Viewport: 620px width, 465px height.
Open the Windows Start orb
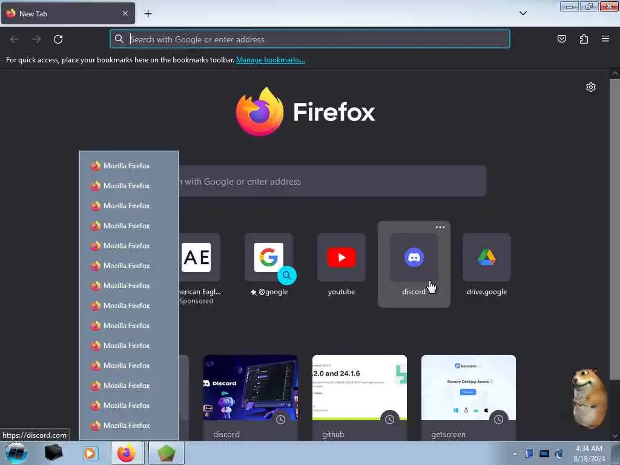pos(16,453)
